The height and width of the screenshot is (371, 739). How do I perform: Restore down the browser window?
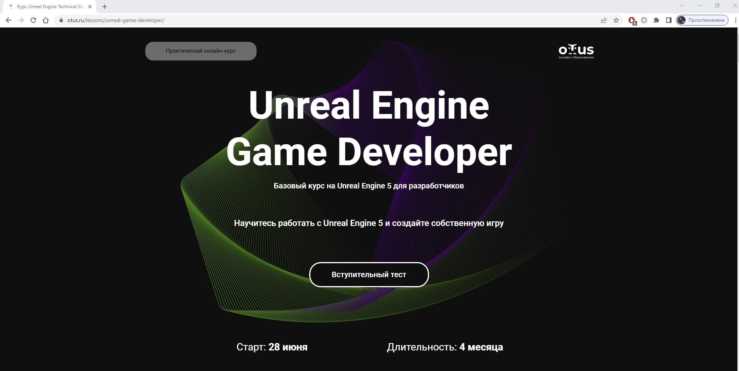coord(717,5)
